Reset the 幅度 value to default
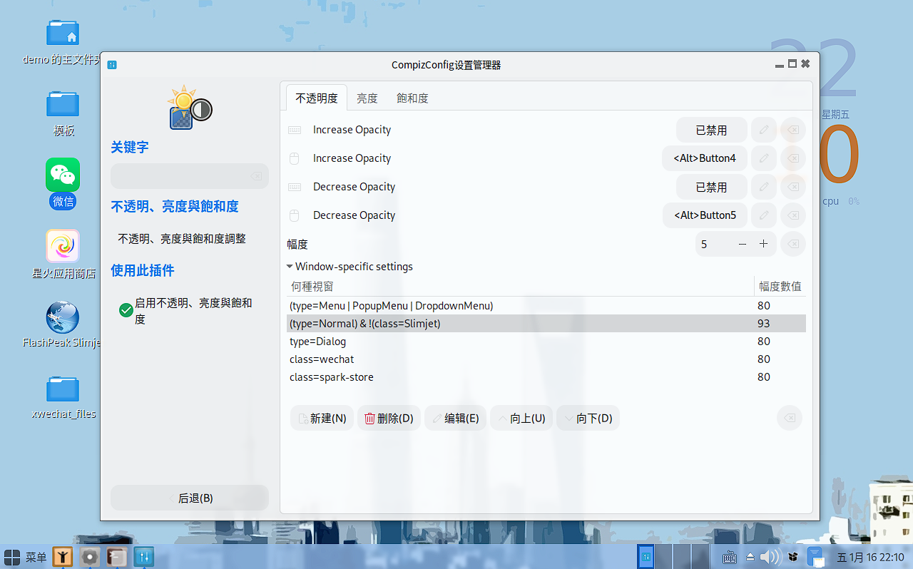This screenshot has width=913, height=569. point(793,244)
